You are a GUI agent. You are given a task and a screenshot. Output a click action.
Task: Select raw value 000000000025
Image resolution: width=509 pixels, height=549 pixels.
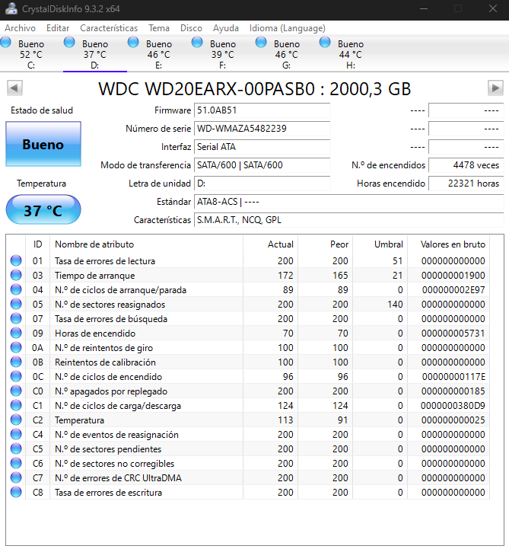click(453, 420)
